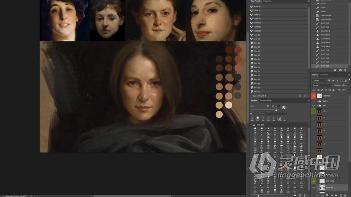Select the SWATCH layer name
Viewport: 351px width, 197px height.
(x=327, y=96)
